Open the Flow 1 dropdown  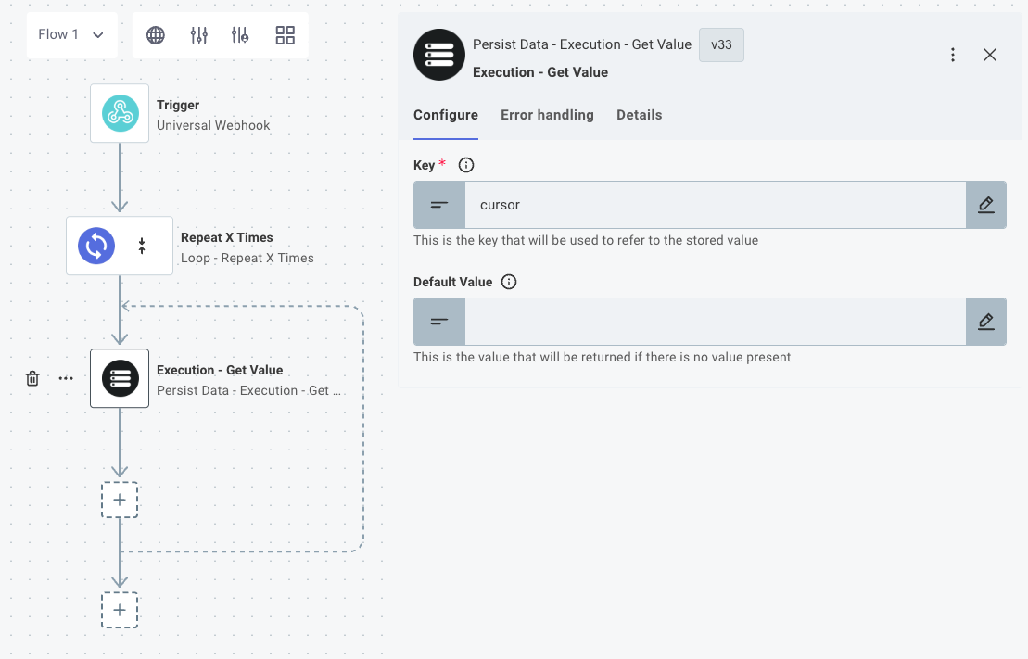click(x=71, y=33)
